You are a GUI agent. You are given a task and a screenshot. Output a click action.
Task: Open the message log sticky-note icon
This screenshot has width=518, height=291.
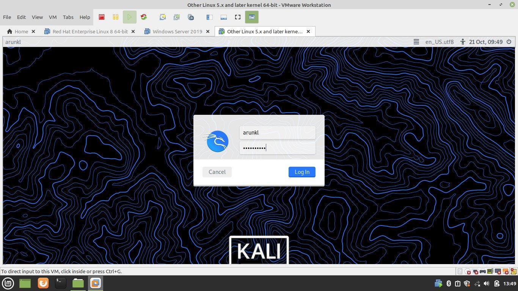pos(513,271)
